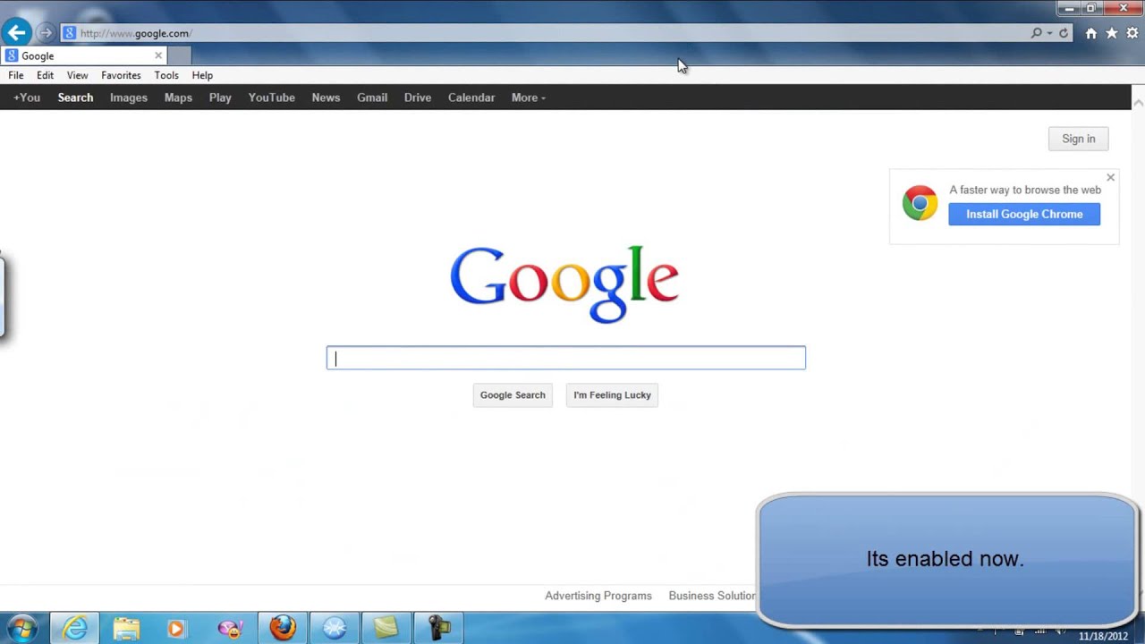
Task: Click the Chrome logo in the promo
Action: (920, 204)
